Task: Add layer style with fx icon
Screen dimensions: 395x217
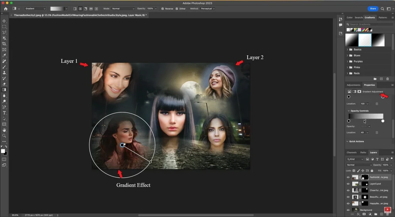Action: [358, 214]
